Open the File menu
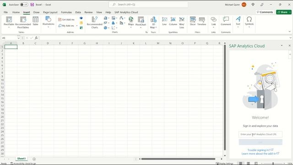Image resolution: width=293 pixels, height=165 pixels. 5,12
